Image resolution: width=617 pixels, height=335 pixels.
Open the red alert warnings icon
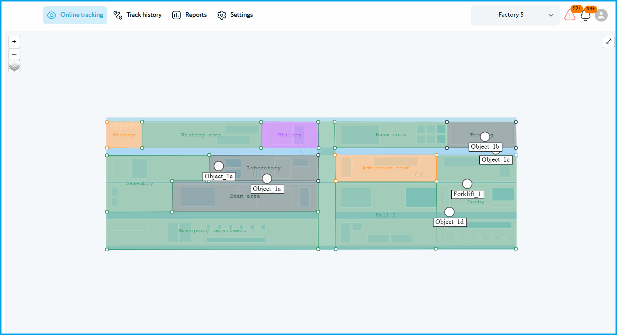(x=570, y=15)
